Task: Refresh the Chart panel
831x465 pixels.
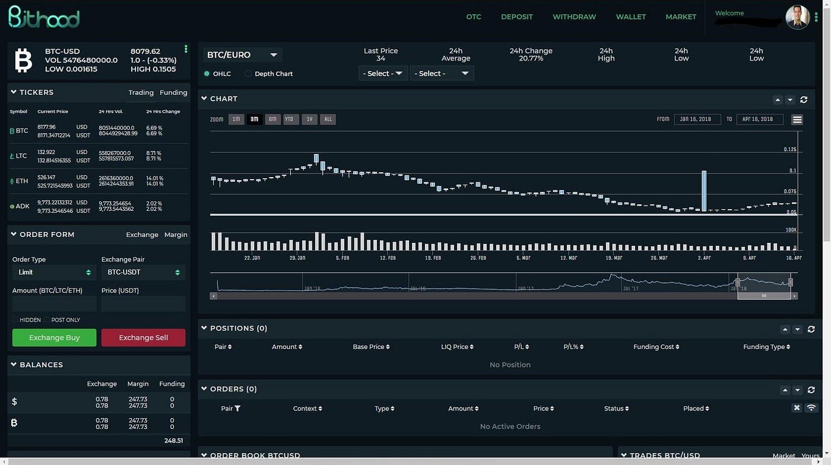Action: [x=804, y=100]
